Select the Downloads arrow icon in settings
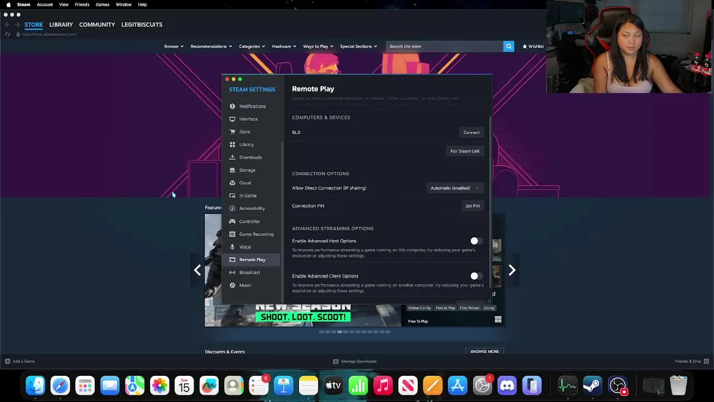This screenshot has width=714, height=402. pos(232,157)
